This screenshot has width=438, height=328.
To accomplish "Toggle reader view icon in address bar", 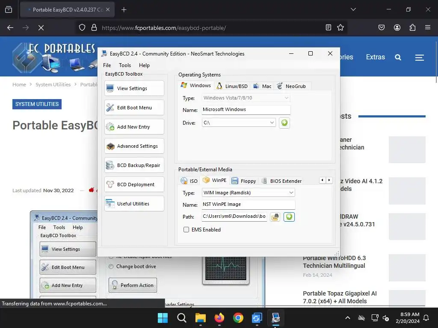I will pos(328,28).
